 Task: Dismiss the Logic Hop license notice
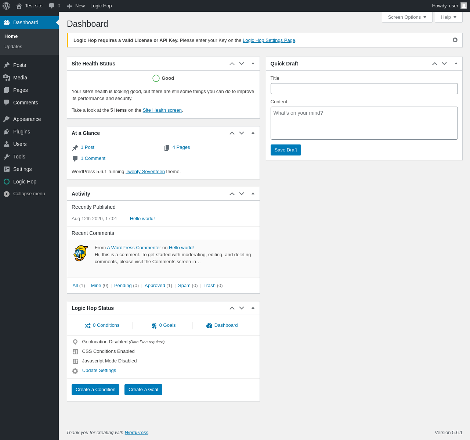point(455,40)
